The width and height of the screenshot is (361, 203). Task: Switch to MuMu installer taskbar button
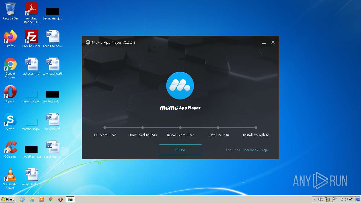(70, 199)
